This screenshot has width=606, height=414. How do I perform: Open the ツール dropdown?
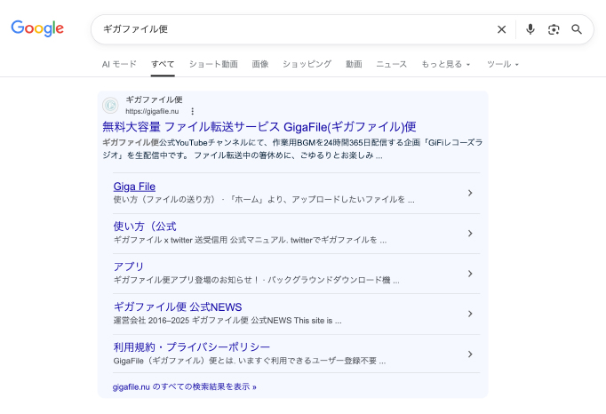503,64
